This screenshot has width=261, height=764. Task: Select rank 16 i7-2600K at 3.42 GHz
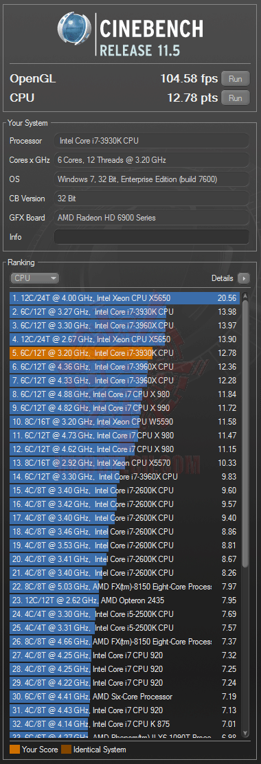(124, 504)
